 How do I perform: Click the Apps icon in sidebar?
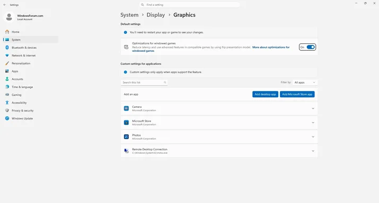7,71
